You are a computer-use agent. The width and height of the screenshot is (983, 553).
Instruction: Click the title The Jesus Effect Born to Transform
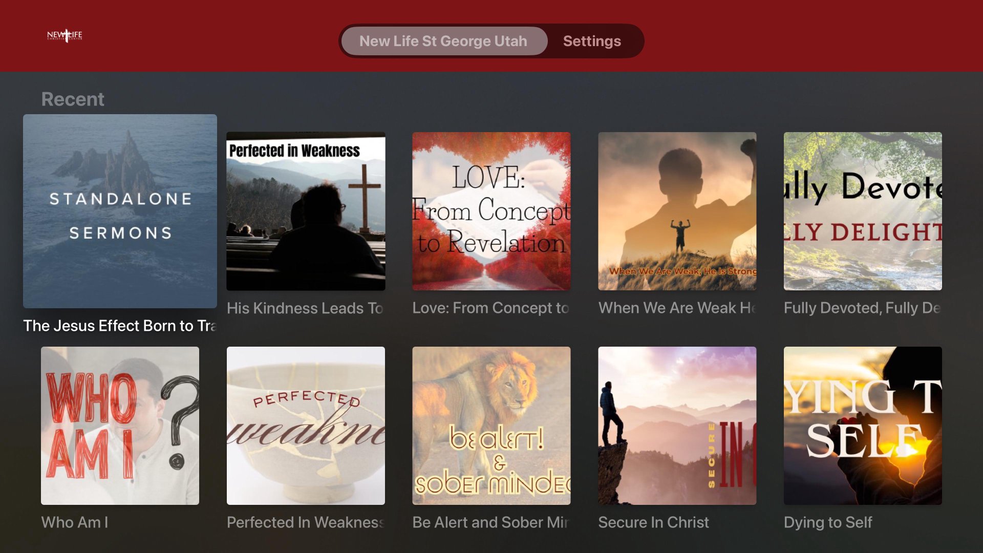tap(120, 326)
